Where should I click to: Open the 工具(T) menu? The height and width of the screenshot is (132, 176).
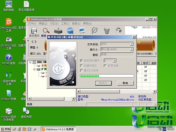pyautogui.click(x=65, y=23)
